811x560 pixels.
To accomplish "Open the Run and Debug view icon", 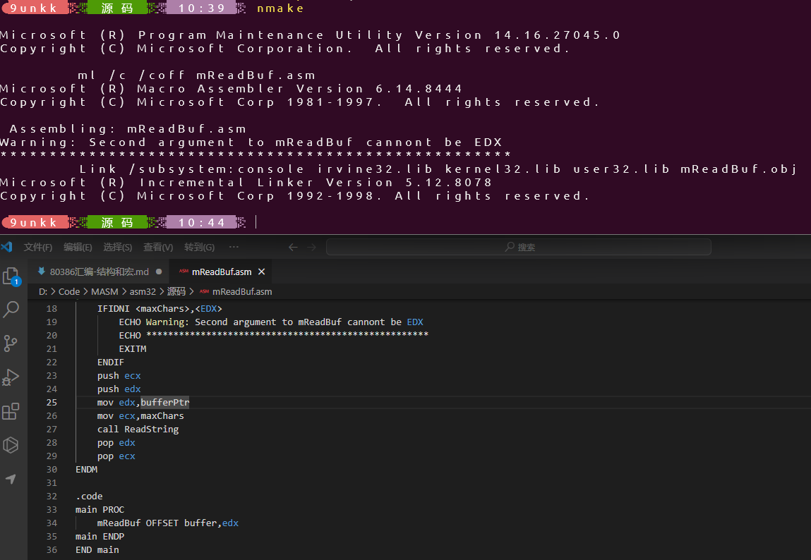I will point(11,377).
